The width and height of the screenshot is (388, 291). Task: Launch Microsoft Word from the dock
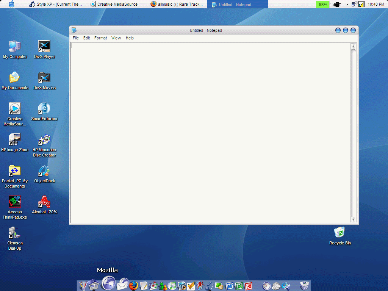pyautogui.click(x=229, y=286)
